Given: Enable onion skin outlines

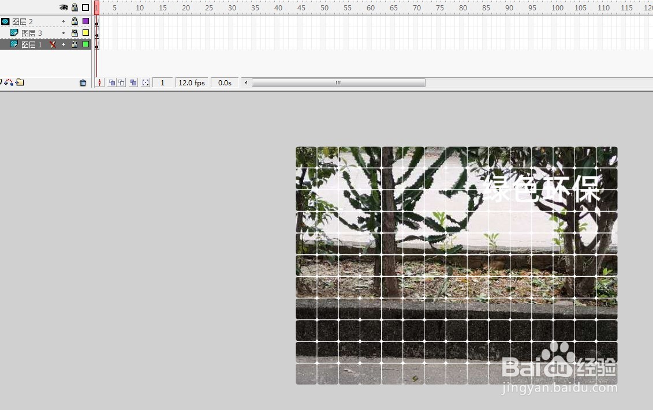Looking at the screenshot, I should coord(122,82).
